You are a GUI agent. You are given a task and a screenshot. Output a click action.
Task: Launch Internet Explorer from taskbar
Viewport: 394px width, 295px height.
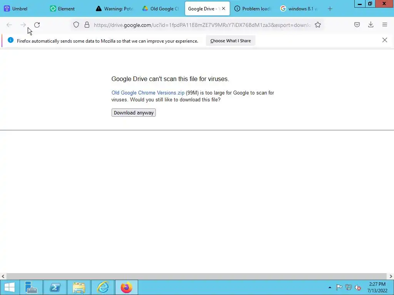point(103,287)
